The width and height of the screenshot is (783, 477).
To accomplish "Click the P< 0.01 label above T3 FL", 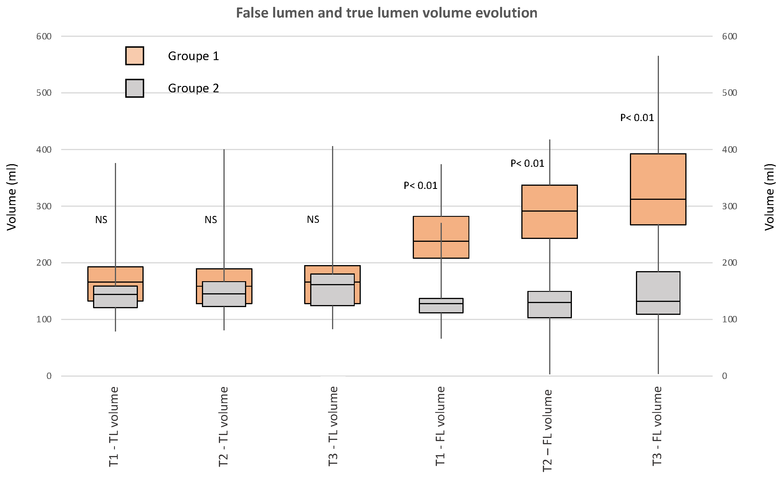I will pos(637,118).
